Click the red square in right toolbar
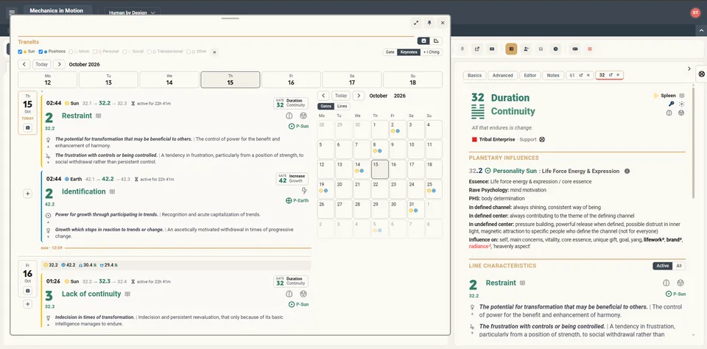Image resolution: width=707 pixels, height=349 pixels. coord(590,49)
